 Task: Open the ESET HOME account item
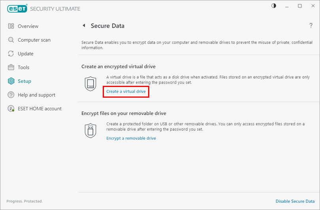click(40, 109)
